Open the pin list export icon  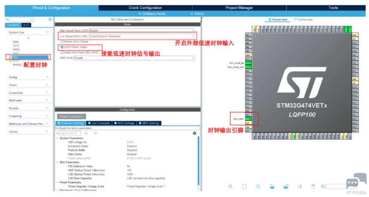pos(313,187)
